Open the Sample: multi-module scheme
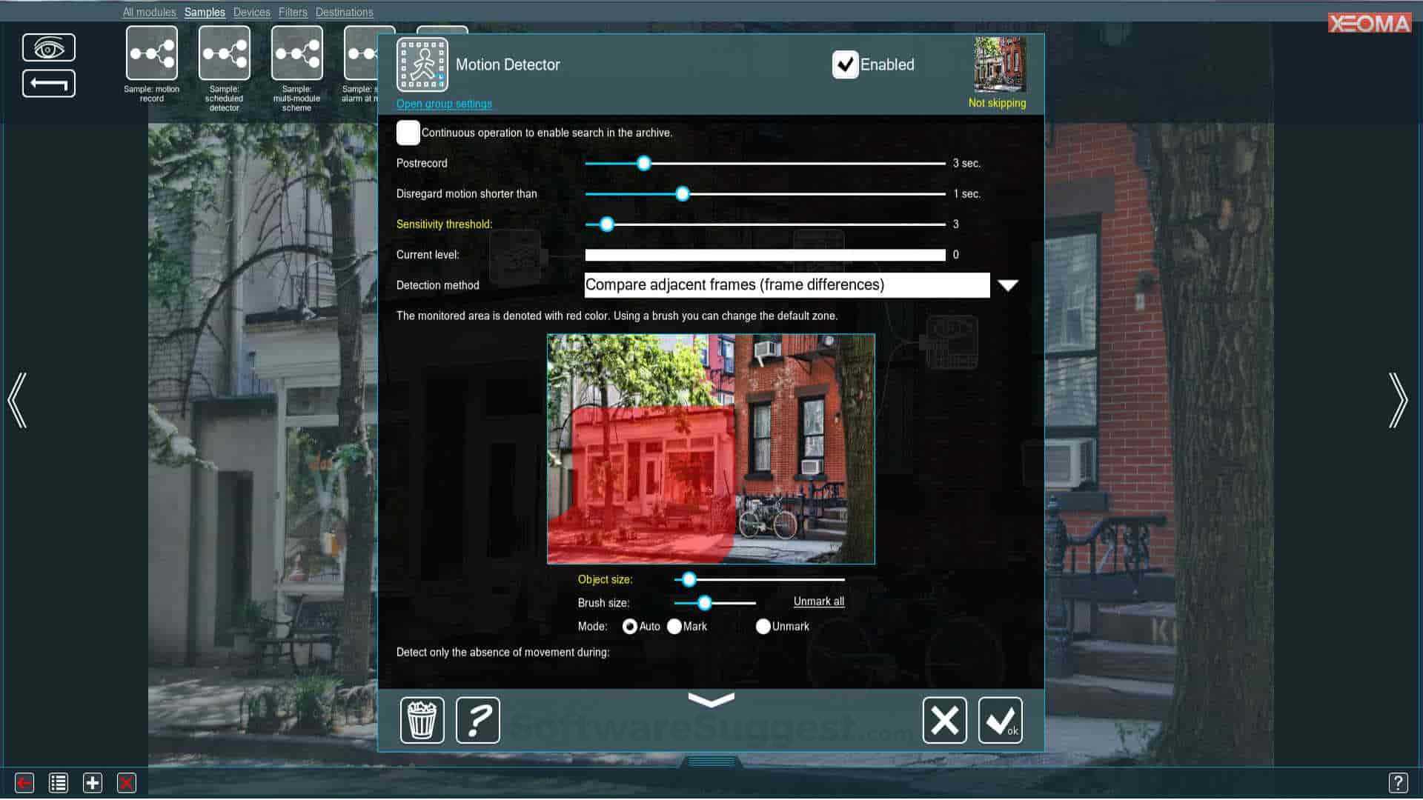Viewport: 1423px width, 800px height. click(296, 53)
